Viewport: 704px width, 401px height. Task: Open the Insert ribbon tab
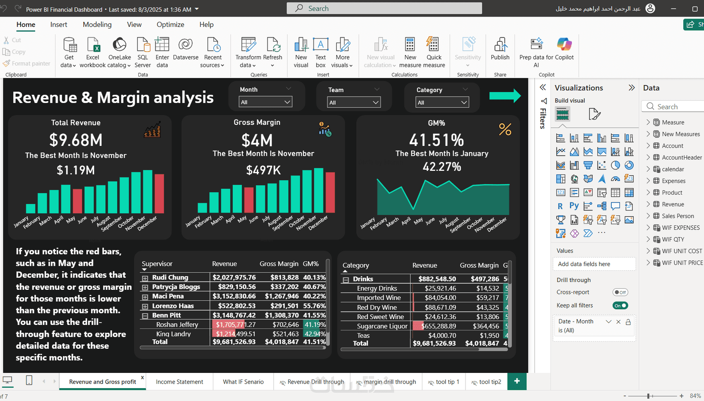pos(59,25)
